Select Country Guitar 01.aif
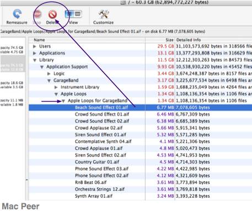This screenshot has width=252, height=211. point(140,162)
